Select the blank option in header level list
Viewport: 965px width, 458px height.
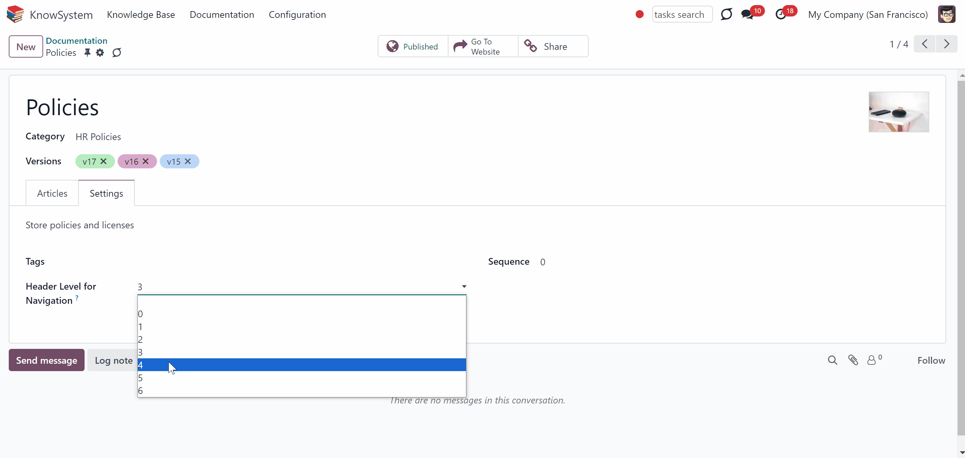(x=302, y=301)
